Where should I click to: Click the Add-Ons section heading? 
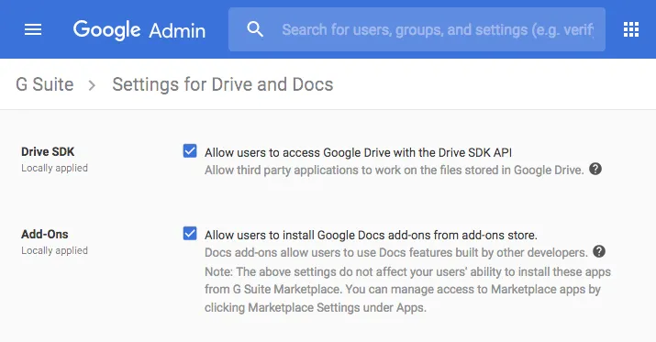click(x=45, y=234)
